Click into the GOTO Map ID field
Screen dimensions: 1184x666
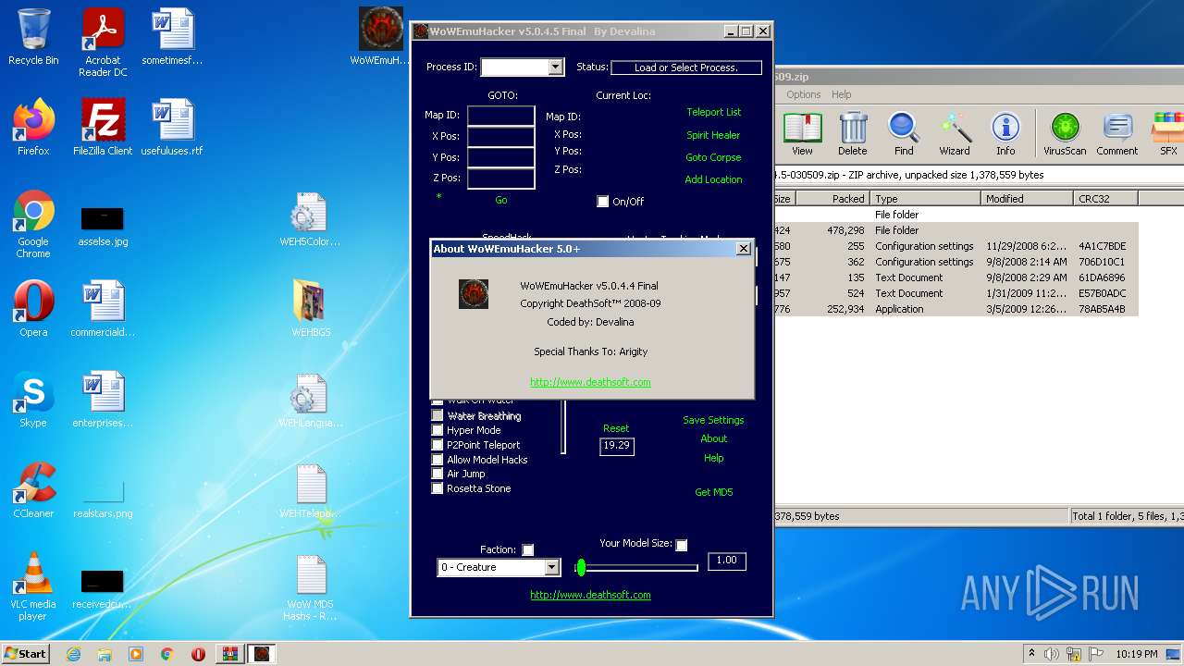tap(500, 116)
